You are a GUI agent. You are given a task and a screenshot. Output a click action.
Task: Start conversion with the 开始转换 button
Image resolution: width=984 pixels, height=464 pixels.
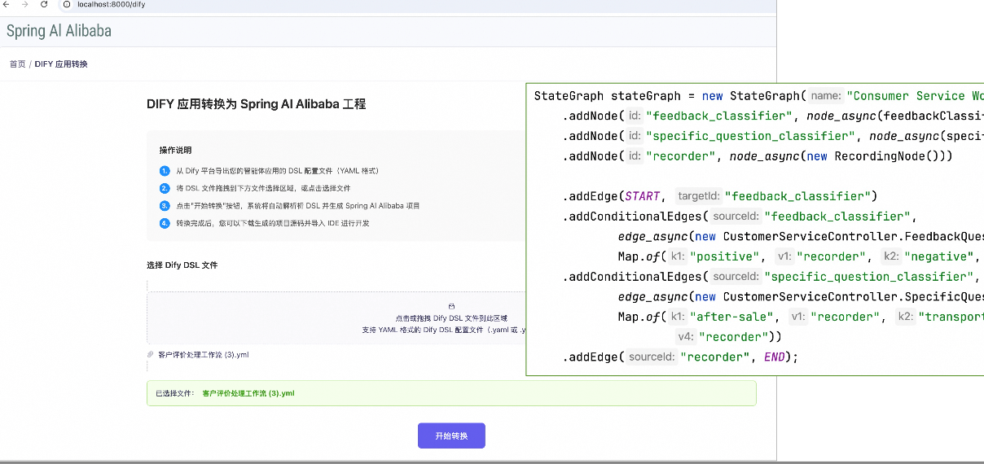451,436
